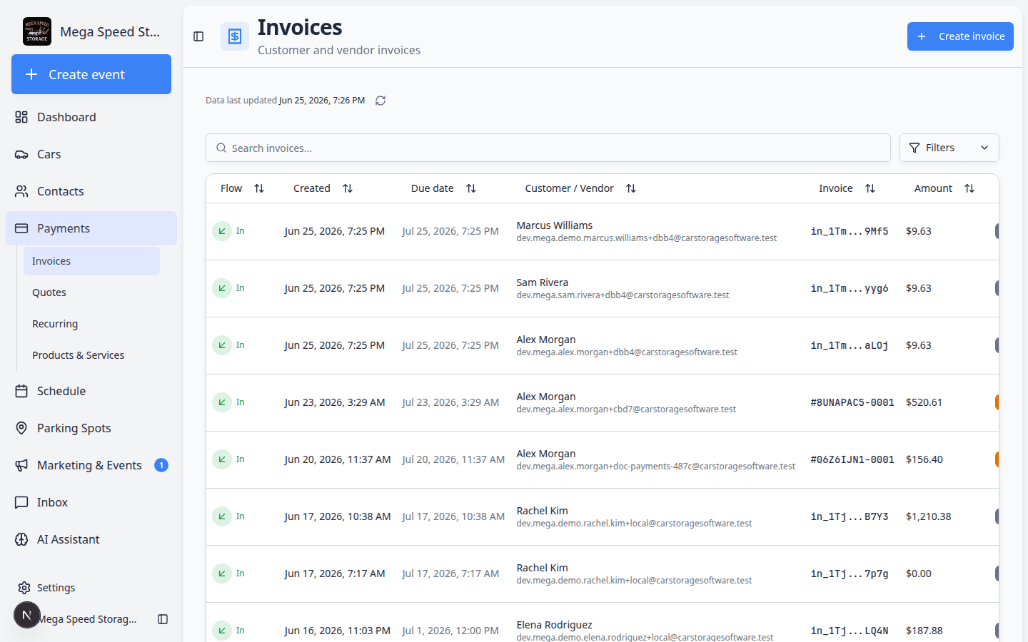Click the Amount column header
The height and width of the screenshot is (642, 1028).
933,188
